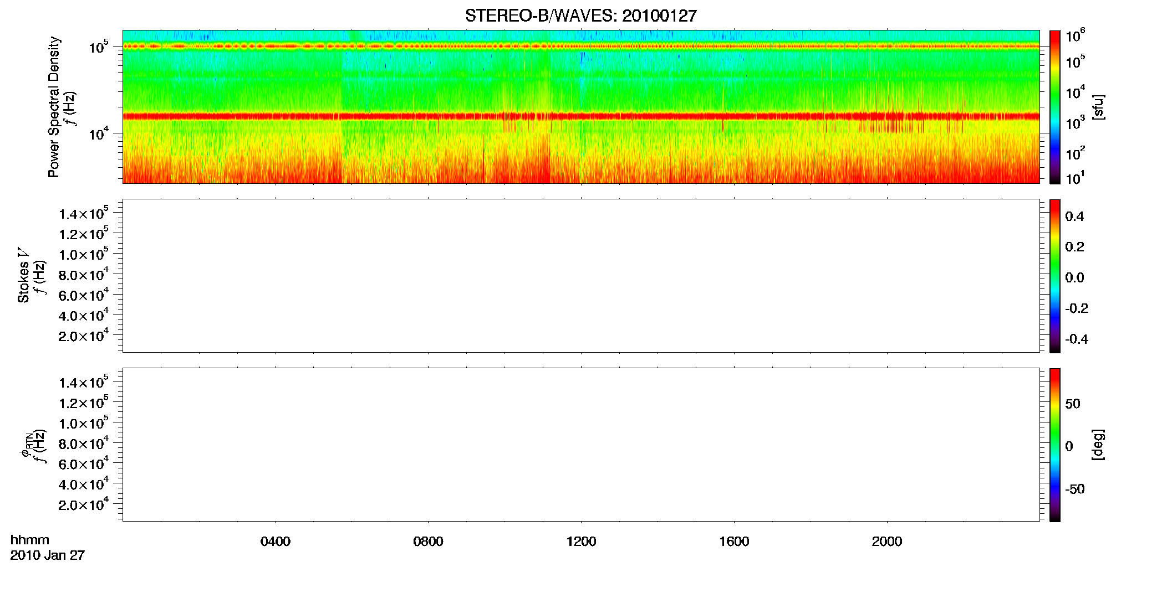
Task: Click the Power Spectral Density axis label
Action: 54,107
